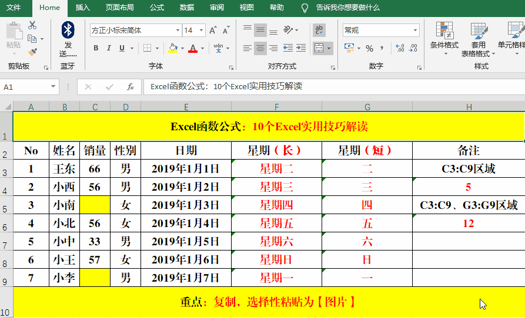Expand the font color dropdown arrow
The height and width of the screenshot is (318, 525).
203,49
